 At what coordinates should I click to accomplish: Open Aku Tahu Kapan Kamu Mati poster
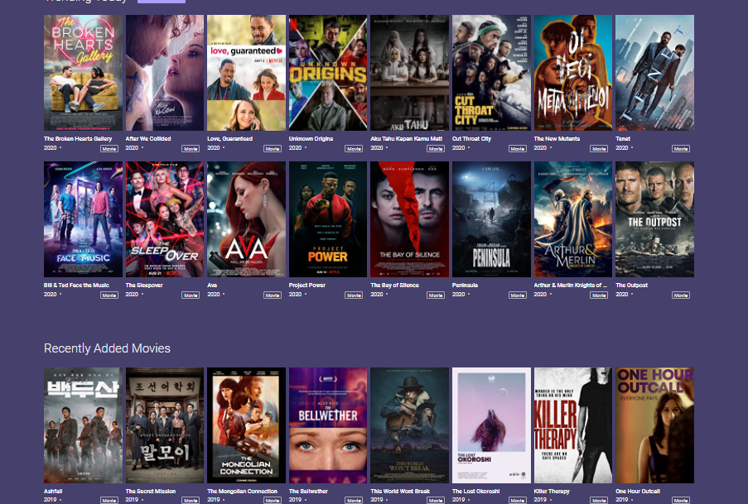[x=409, y=73]
